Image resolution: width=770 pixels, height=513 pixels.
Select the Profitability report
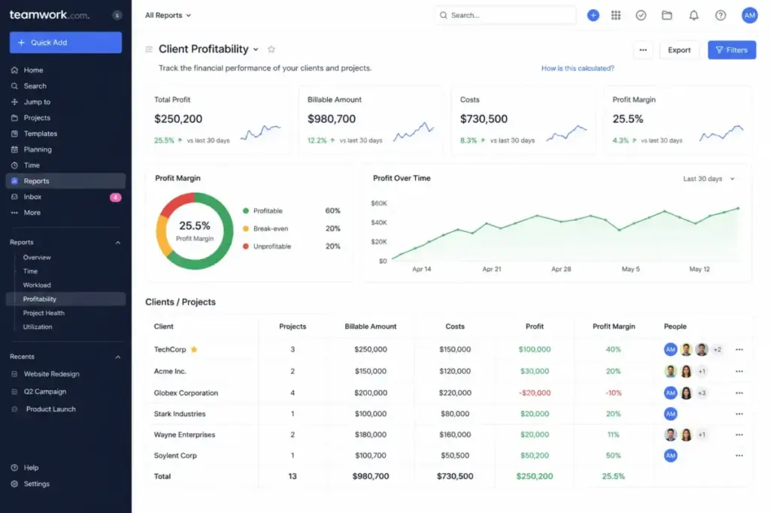tap(65, 299)
